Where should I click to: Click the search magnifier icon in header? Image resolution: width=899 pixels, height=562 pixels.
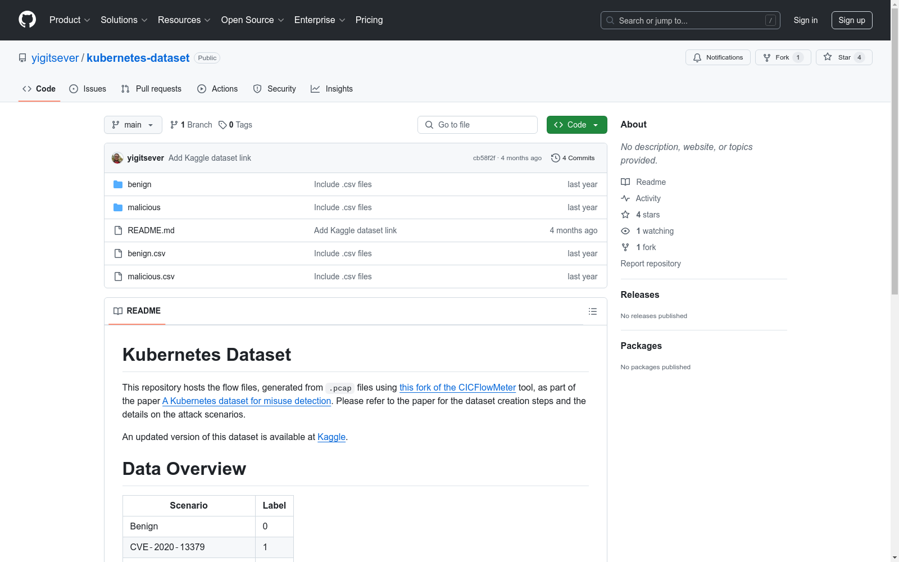coord(610,20)
